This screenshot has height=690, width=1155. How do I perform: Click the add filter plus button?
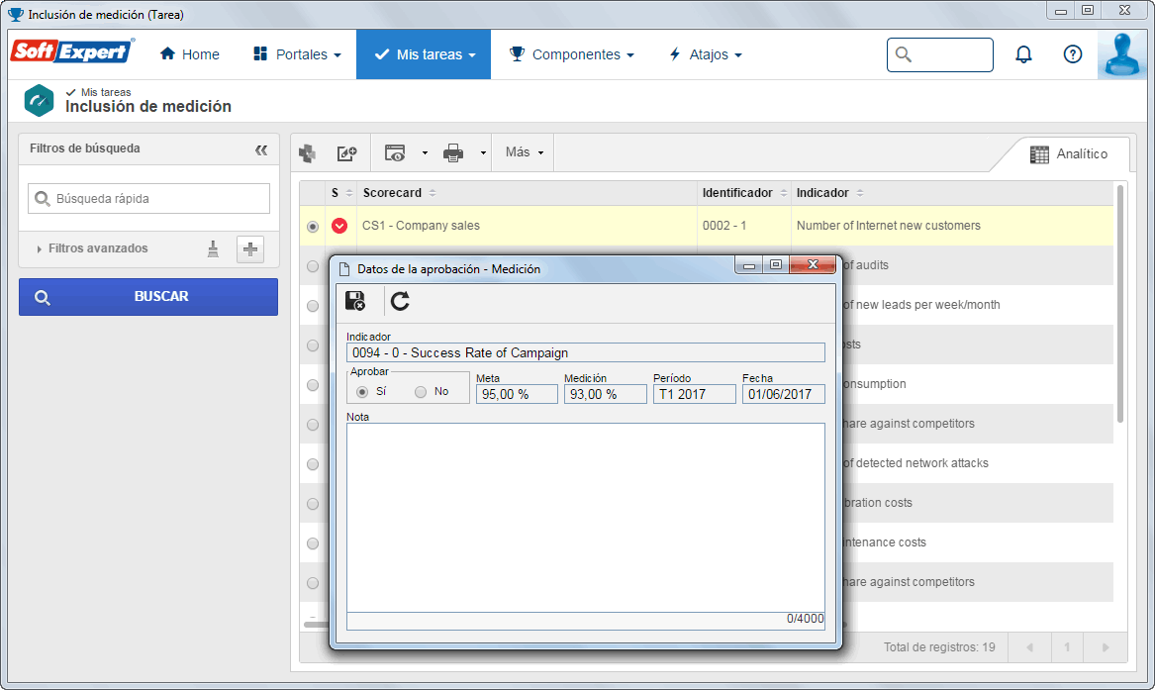coord(250,248)
